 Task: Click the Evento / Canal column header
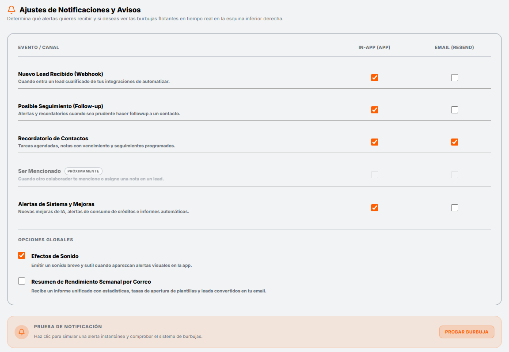click(38, 47)
